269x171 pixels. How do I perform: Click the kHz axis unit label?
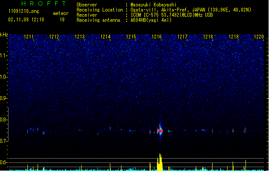coord(4,35)
